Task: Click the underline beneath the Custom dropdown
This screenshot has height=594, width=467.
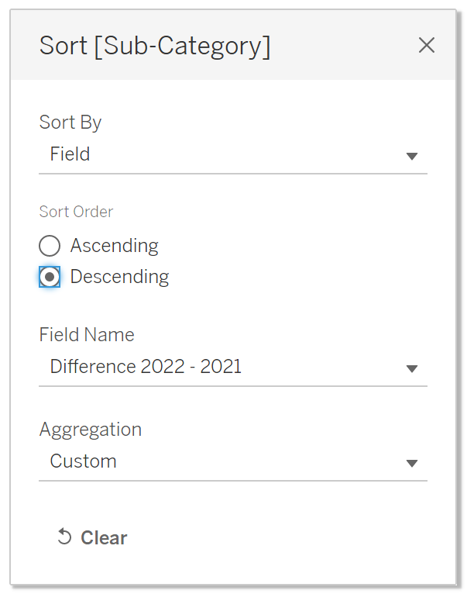Action: pyautogui.click(x=232, y=480)
